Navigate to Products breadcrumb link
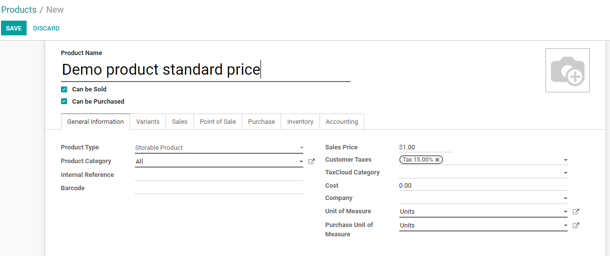 (19, 10)
